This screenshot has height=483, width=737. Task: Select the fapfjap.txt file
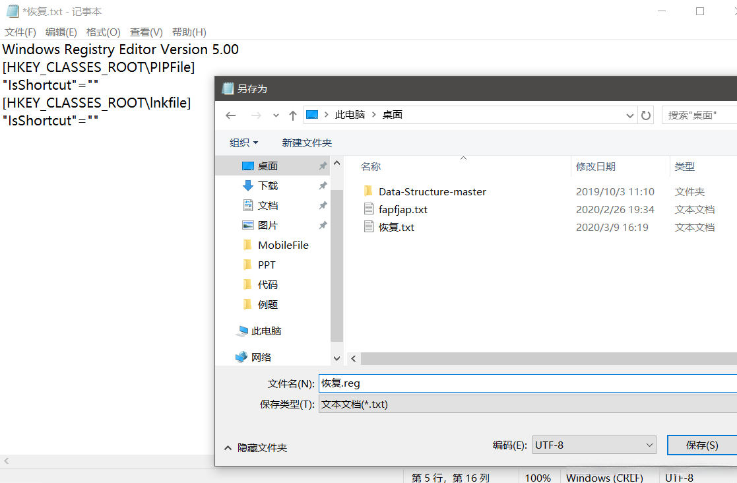(x=403, y=210)
